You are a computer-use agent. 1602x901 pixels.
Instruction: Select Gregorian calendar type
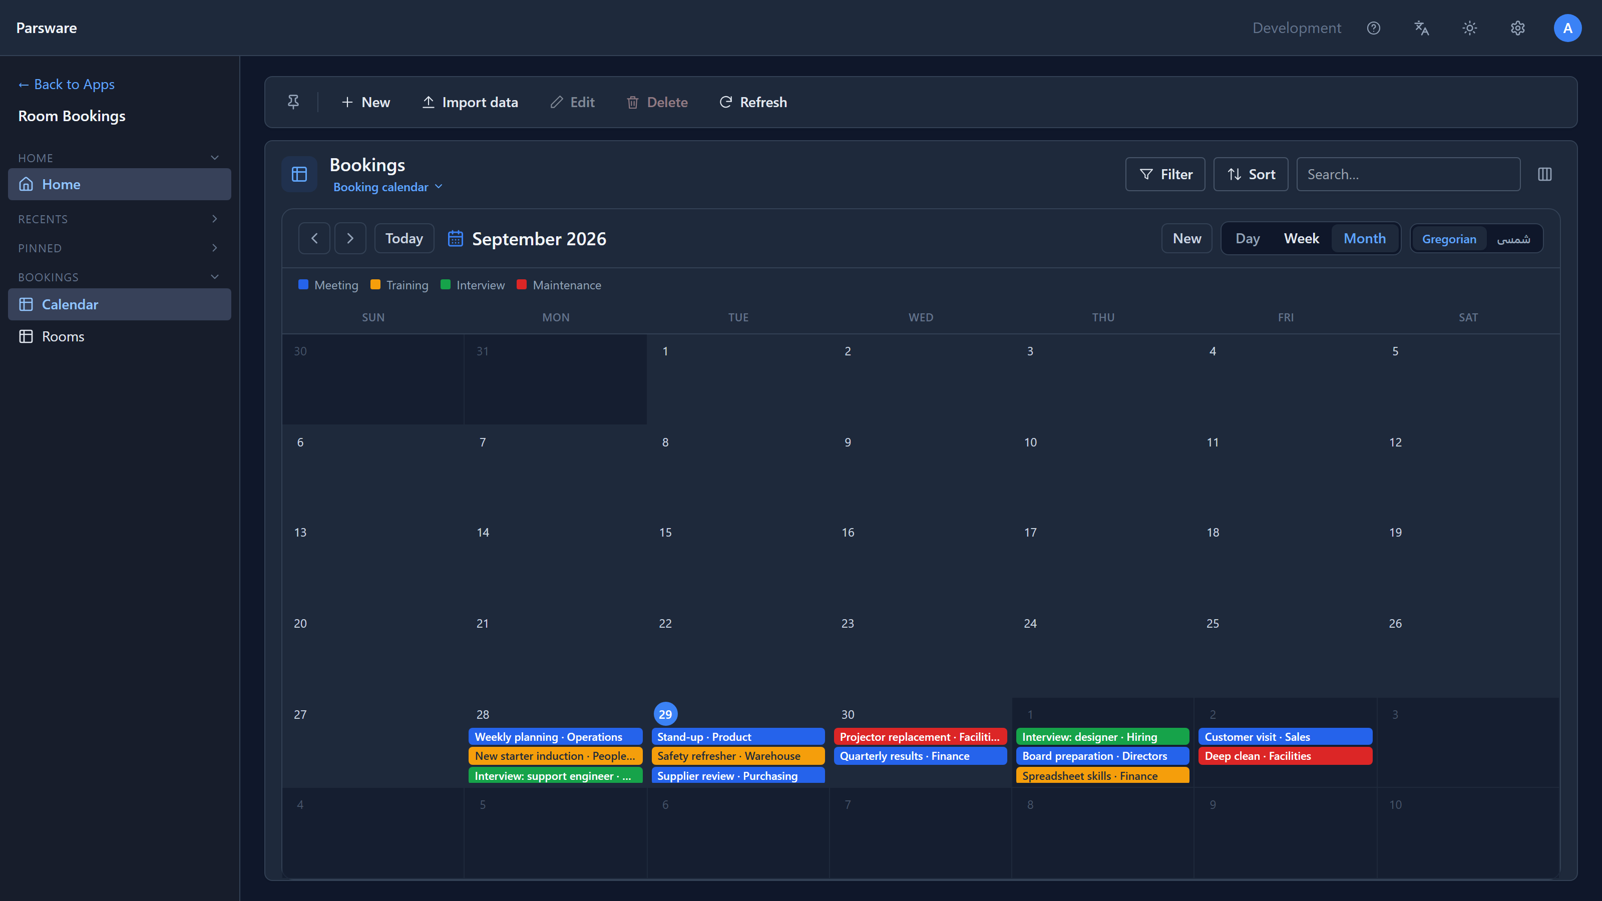point(1449,239)
